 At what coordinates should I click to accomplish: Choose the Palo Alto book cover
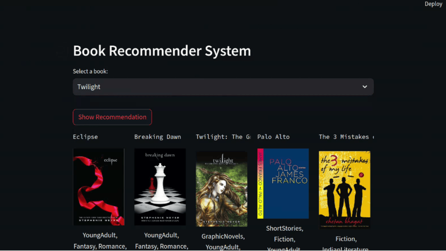283,183
